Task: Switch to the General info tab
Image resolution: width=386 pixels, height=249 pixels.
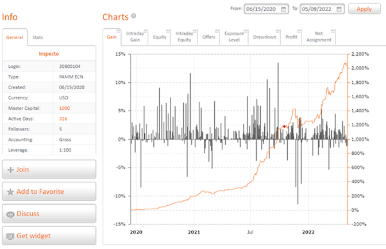Action: [14, 37]
